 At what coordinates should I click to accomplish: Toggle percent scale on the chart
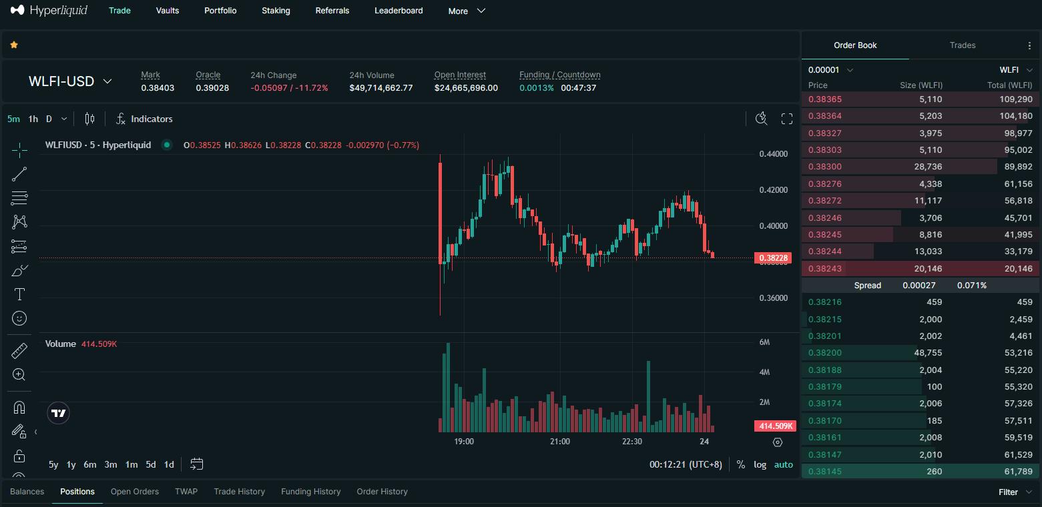pos(740,464)
